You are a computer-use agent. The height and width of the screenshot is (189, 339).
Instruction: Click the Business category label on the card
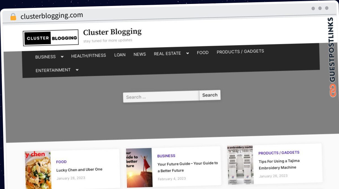[x=166, y=156]
